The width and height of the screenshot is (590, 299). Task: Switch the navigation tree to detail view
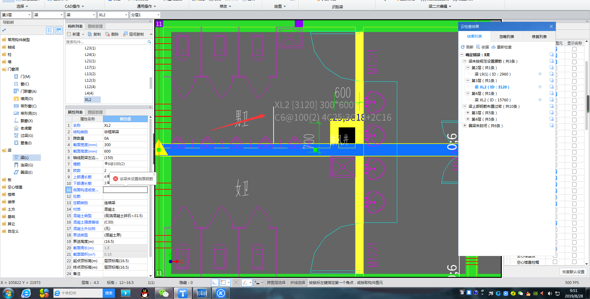click(59, 30)
